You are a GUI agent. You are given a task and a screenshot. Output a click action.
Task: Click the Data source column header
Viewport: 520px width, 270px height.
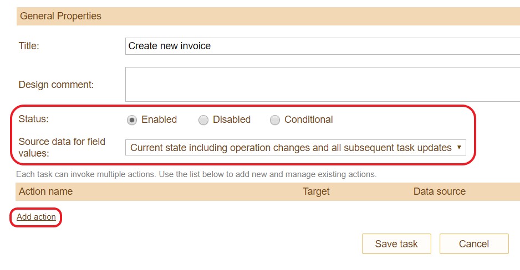point(439,191)
